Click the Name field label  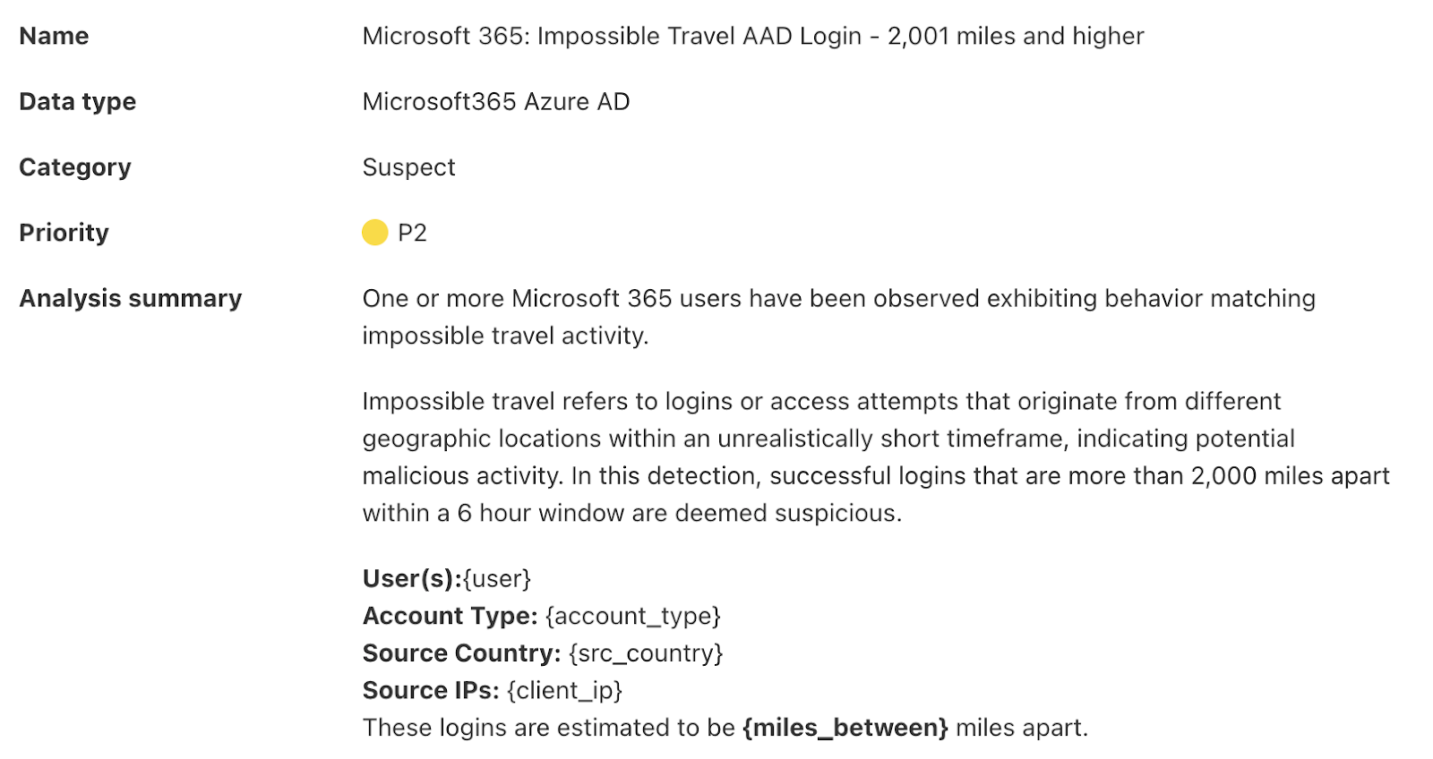tap(54, 36)
